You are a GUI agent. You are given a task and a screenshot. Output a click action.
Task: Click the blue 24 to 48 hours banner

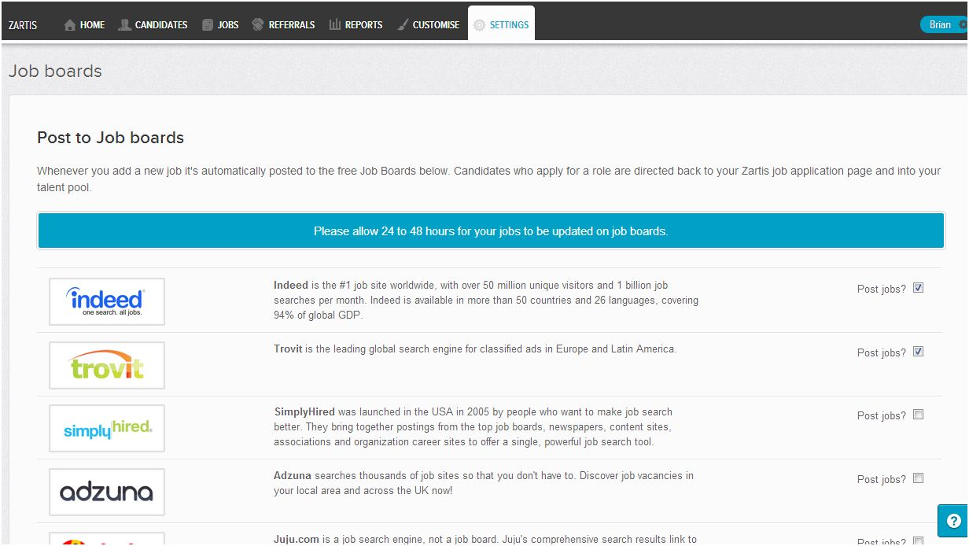491,231
